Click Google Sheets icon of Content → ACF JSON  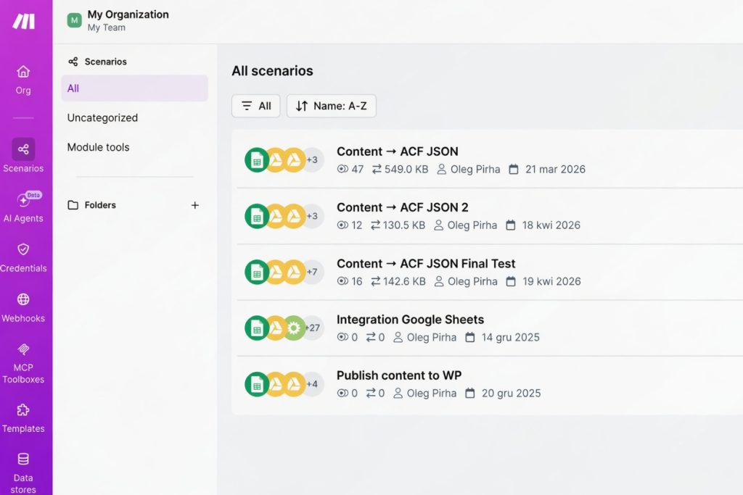point(257,160)
